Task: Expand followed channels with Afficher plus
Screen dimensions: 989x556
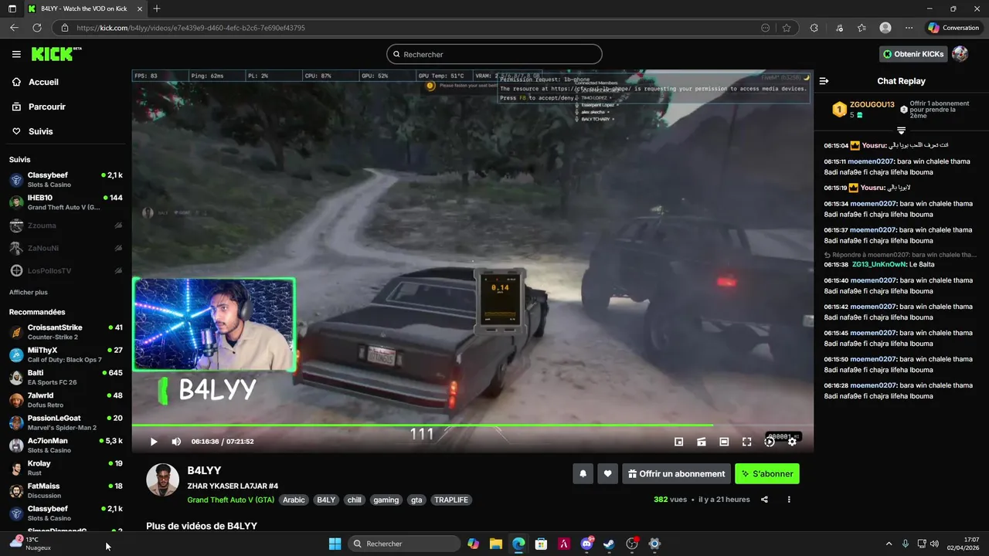Action: [x=29, y=293]
